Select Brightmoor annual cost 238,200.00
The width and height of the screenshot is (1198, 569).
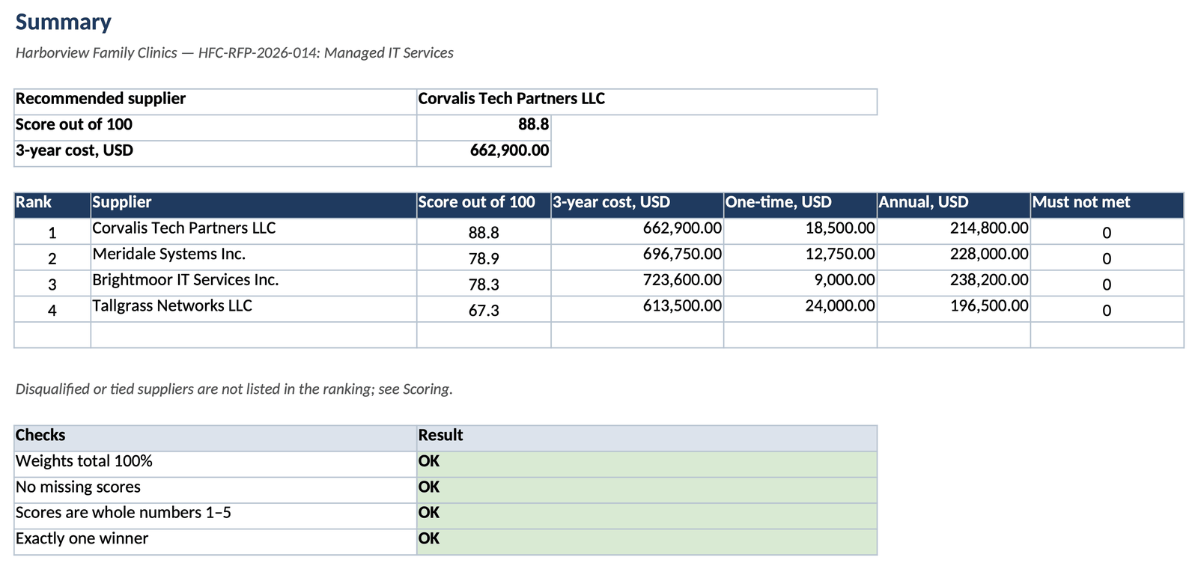point(954,283)
